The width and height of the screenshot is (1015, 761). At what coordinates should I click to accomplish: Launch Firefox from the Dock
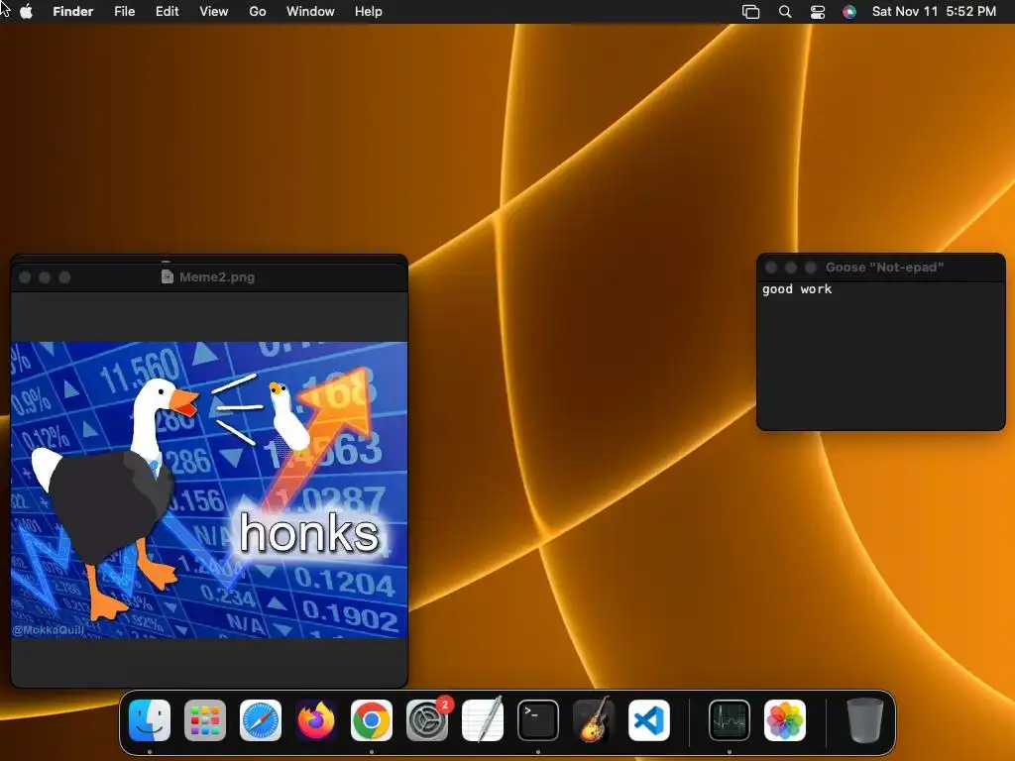pos(316,719)
